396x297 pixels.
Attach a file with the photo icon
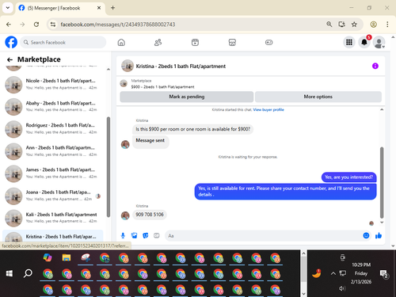134,235
